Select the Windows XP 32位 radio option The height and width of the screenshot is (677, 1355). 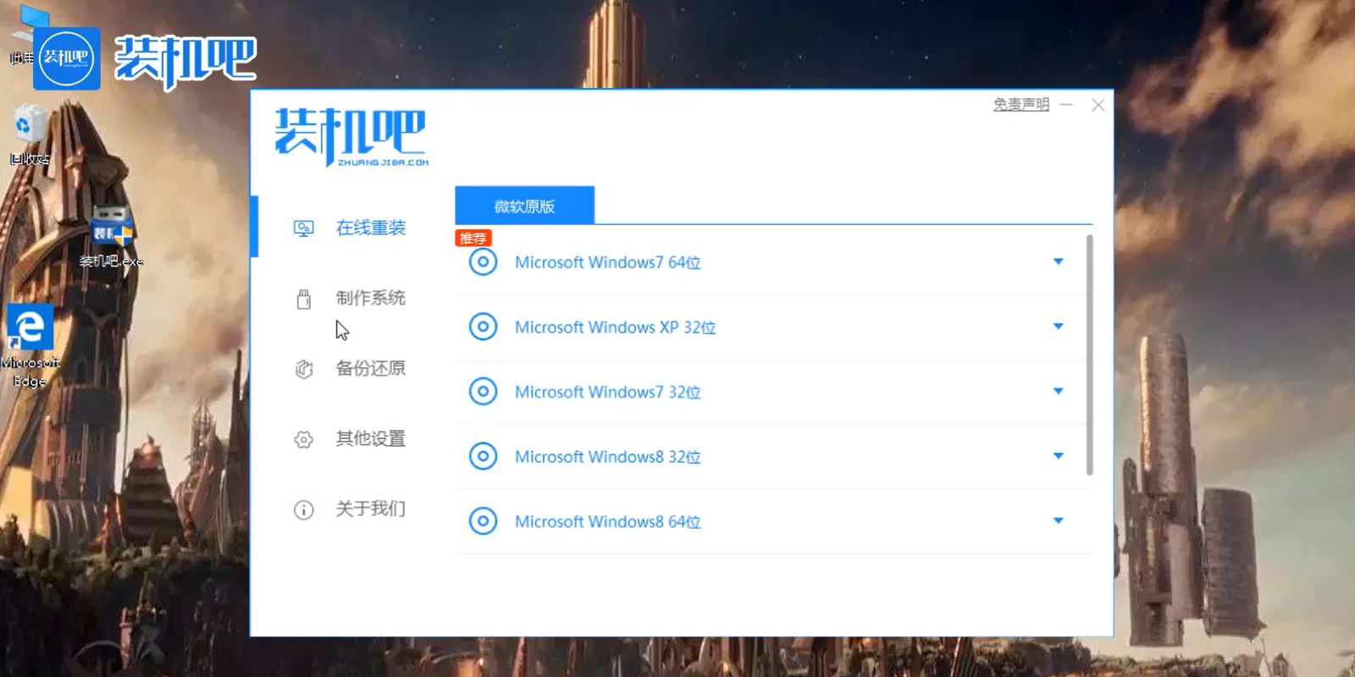click(x=483, y=327)
